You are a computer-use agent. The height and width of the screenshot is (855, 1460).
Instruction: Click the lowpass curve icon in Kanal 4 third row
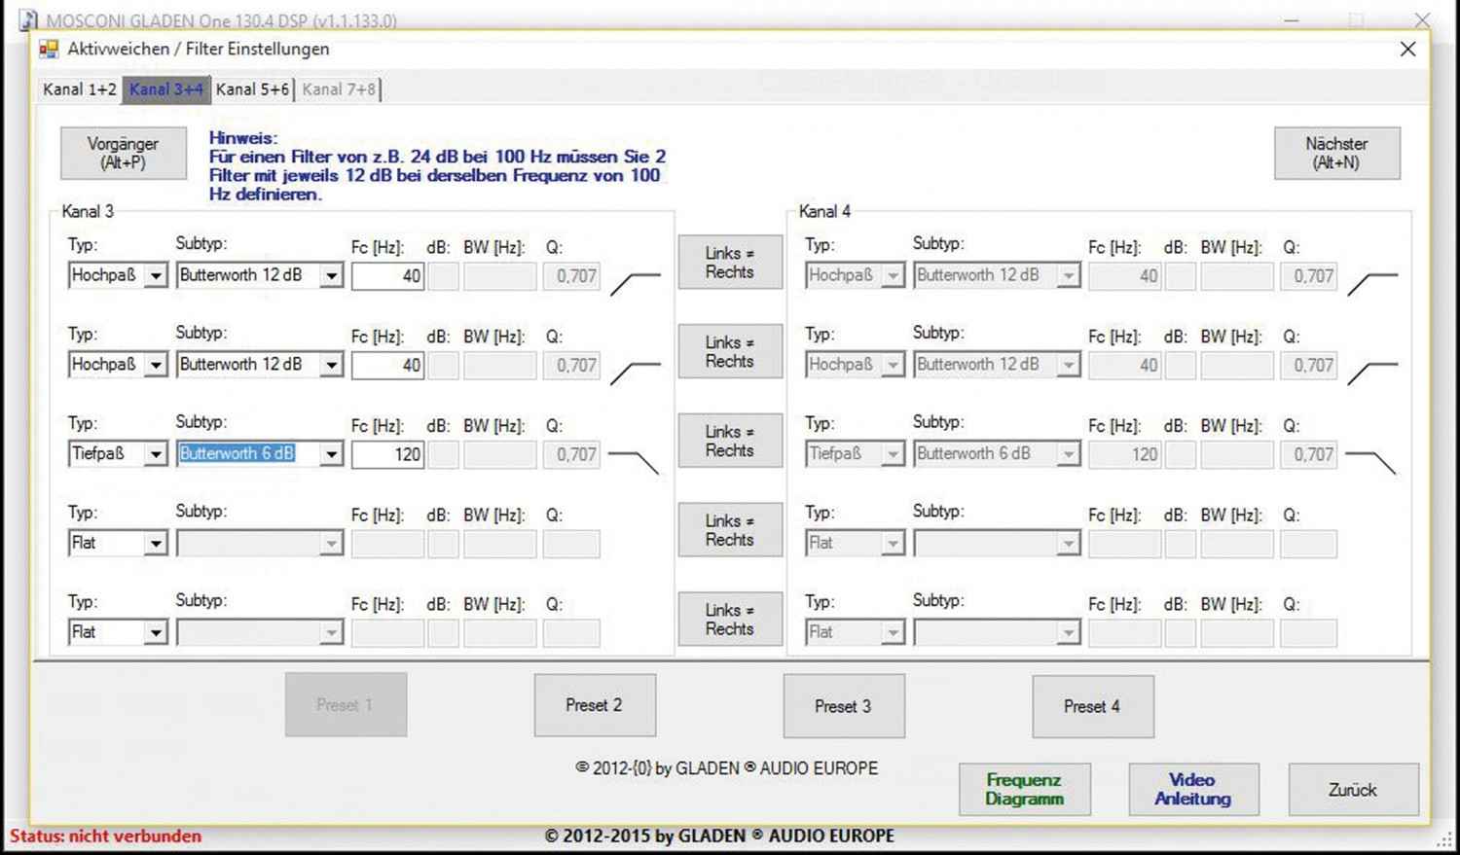pyautogui.click(x=1370, y=463)
